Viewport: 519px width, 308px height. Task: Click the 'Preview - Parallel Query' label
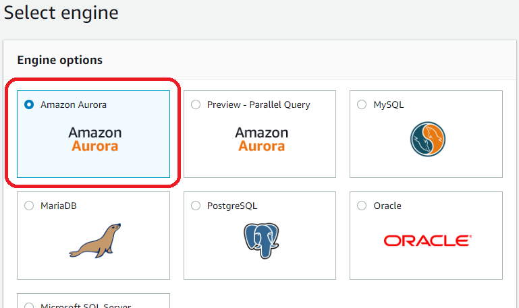click(258, 104)
